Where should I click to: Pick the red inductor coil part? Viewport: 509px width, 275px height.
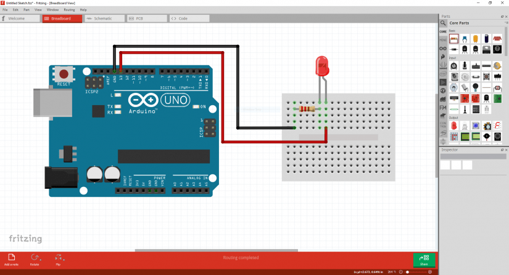point(497,39)
